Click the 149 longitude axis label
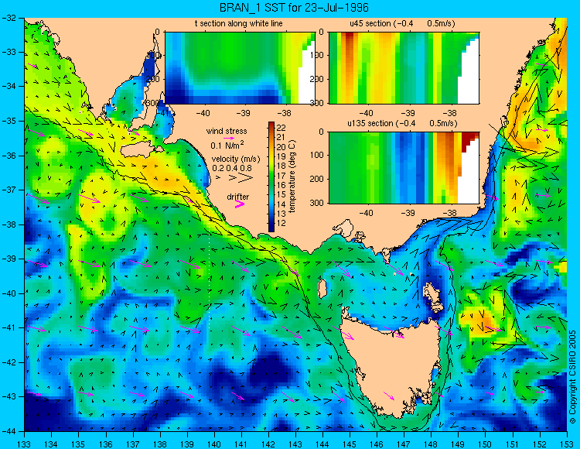Image resolution: width=580 pixels, height=449 pixels. point(458,444)
